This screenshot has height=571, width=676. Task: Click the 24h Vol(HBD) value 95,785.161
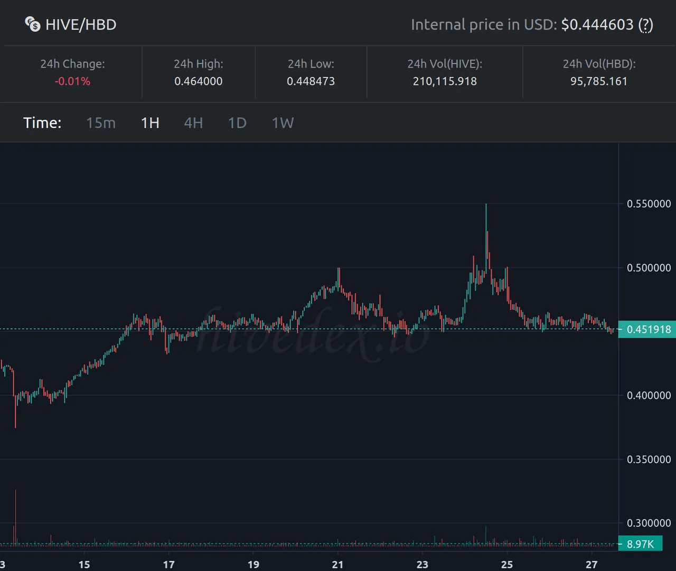coord(599,81)
